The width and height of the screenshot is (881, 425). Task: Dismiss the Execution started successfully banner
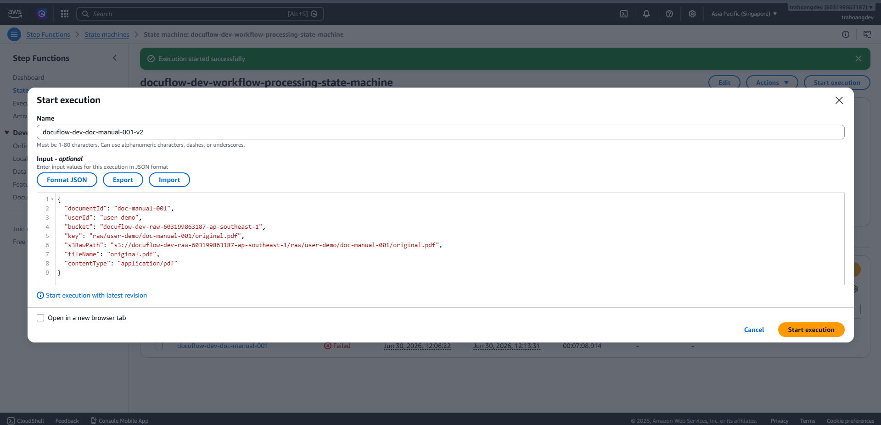[859, 59]
